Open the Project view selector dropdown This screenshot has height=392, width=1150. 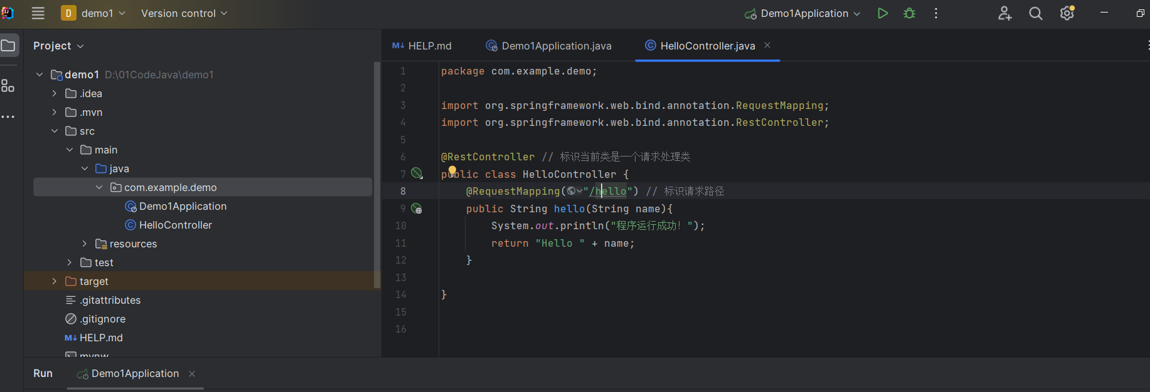pos(58,46)
